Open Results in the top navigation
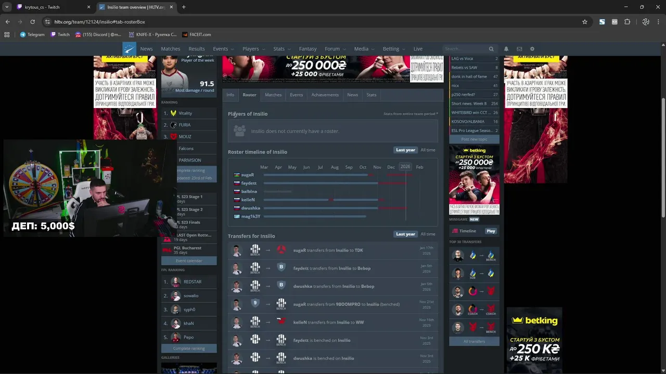 pyautogui.click(x=197, y=49)
